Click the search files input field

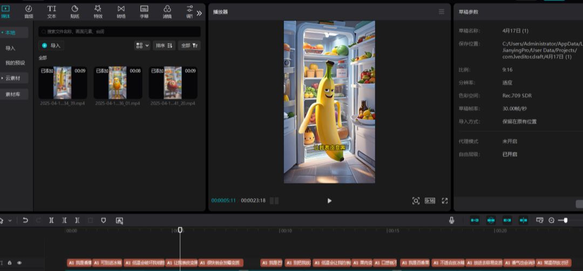click(x=120, y=32)
